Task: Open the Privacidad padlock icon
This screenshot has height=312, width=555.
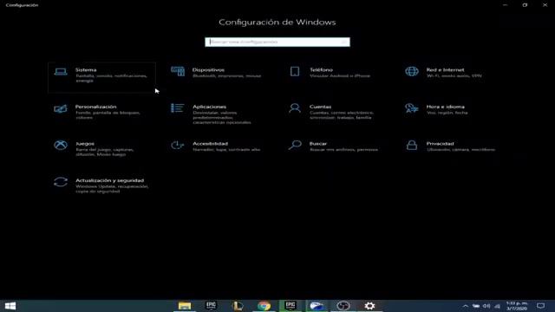Action: click(x=412, y=145)
